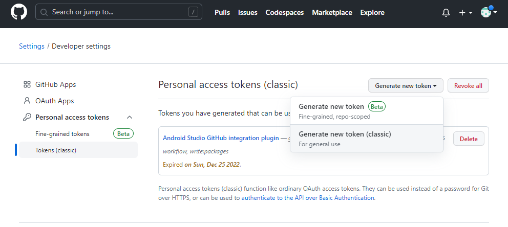The height and width of the screenshot is (227, 508).
Task: Click the 'workflow, write:packages' scopes text
Action: point(195,151)
